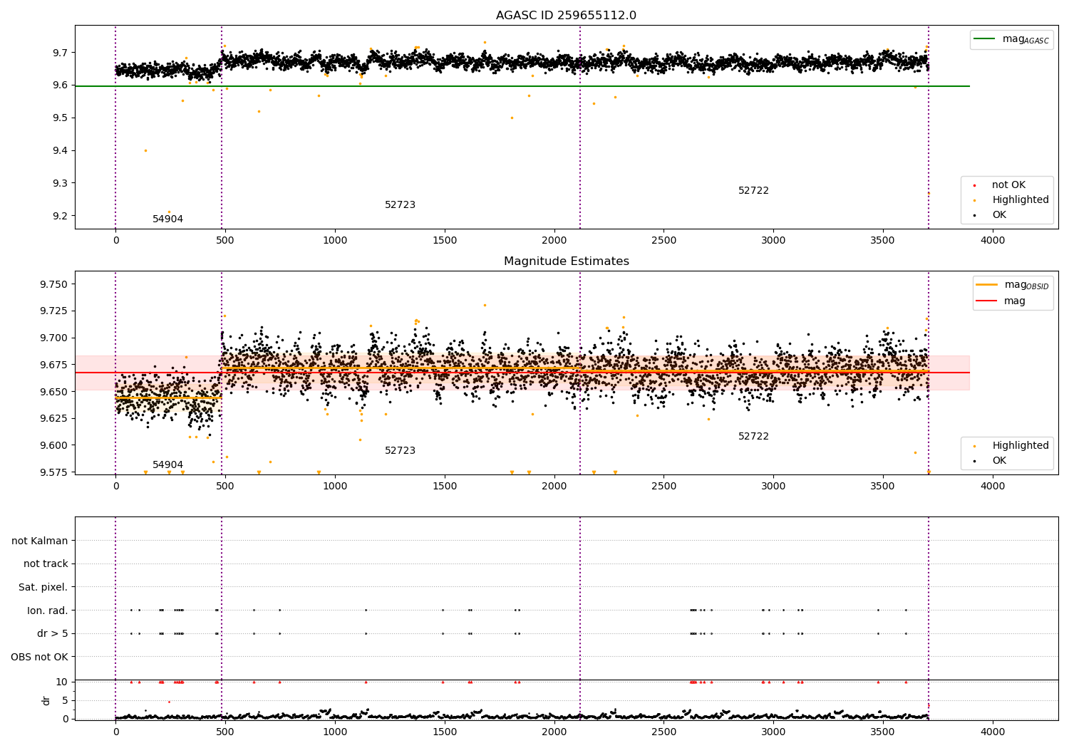This screenshot has width=1069, height=748.
Task: Click the y-axis tick label 9.675
Action: tap(53, 365)
